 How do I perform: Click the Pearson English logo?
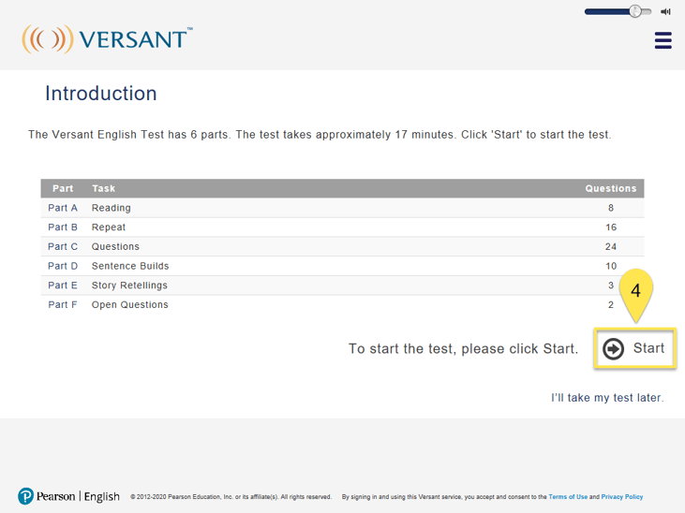(x=68, y=496)
